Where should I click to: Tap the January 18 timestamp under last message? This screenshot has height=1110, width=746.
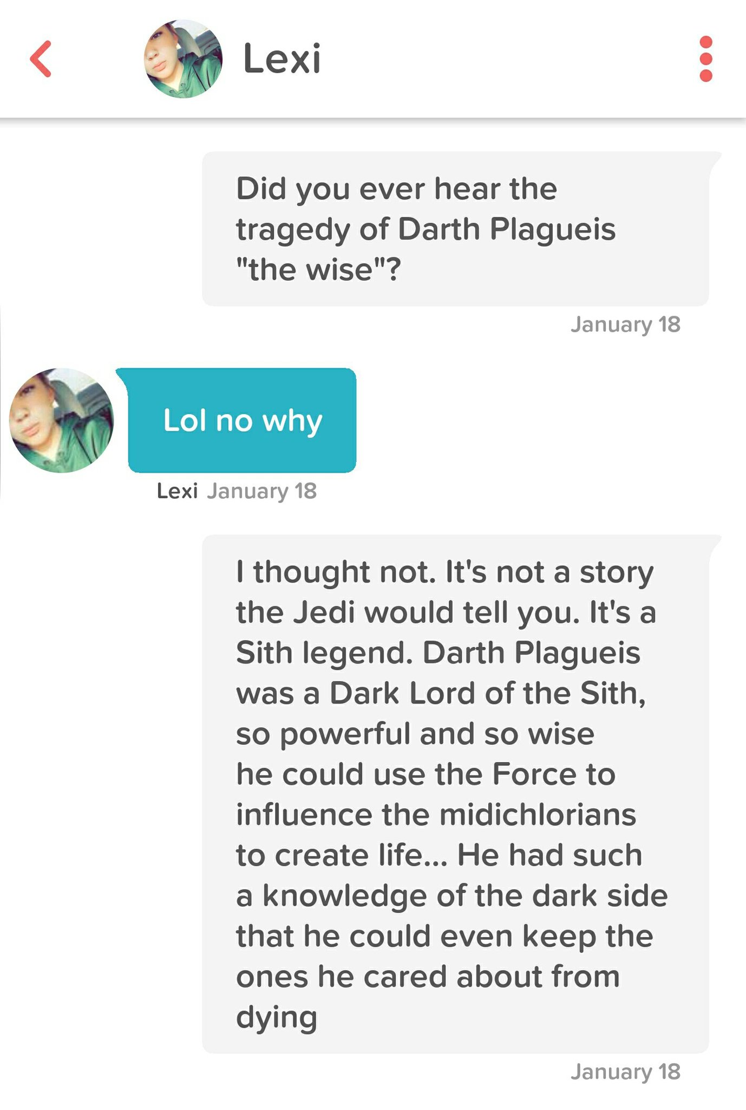[x=625, y=1072]
